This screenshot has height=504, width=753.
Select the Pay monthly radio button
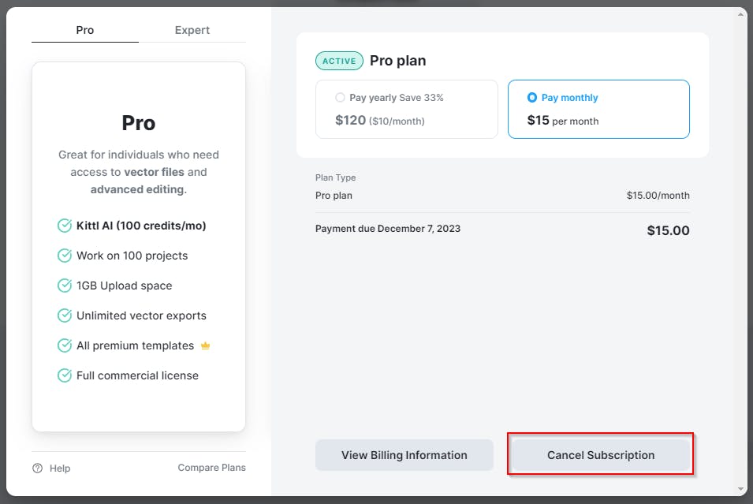coord(532,98)
